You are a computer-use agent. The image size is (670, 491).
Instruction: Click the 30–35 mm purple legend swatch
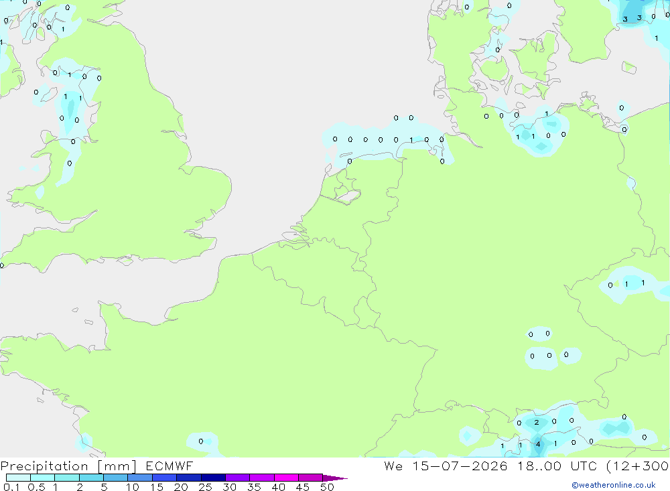pyautogui.click(x=238, y=478)
